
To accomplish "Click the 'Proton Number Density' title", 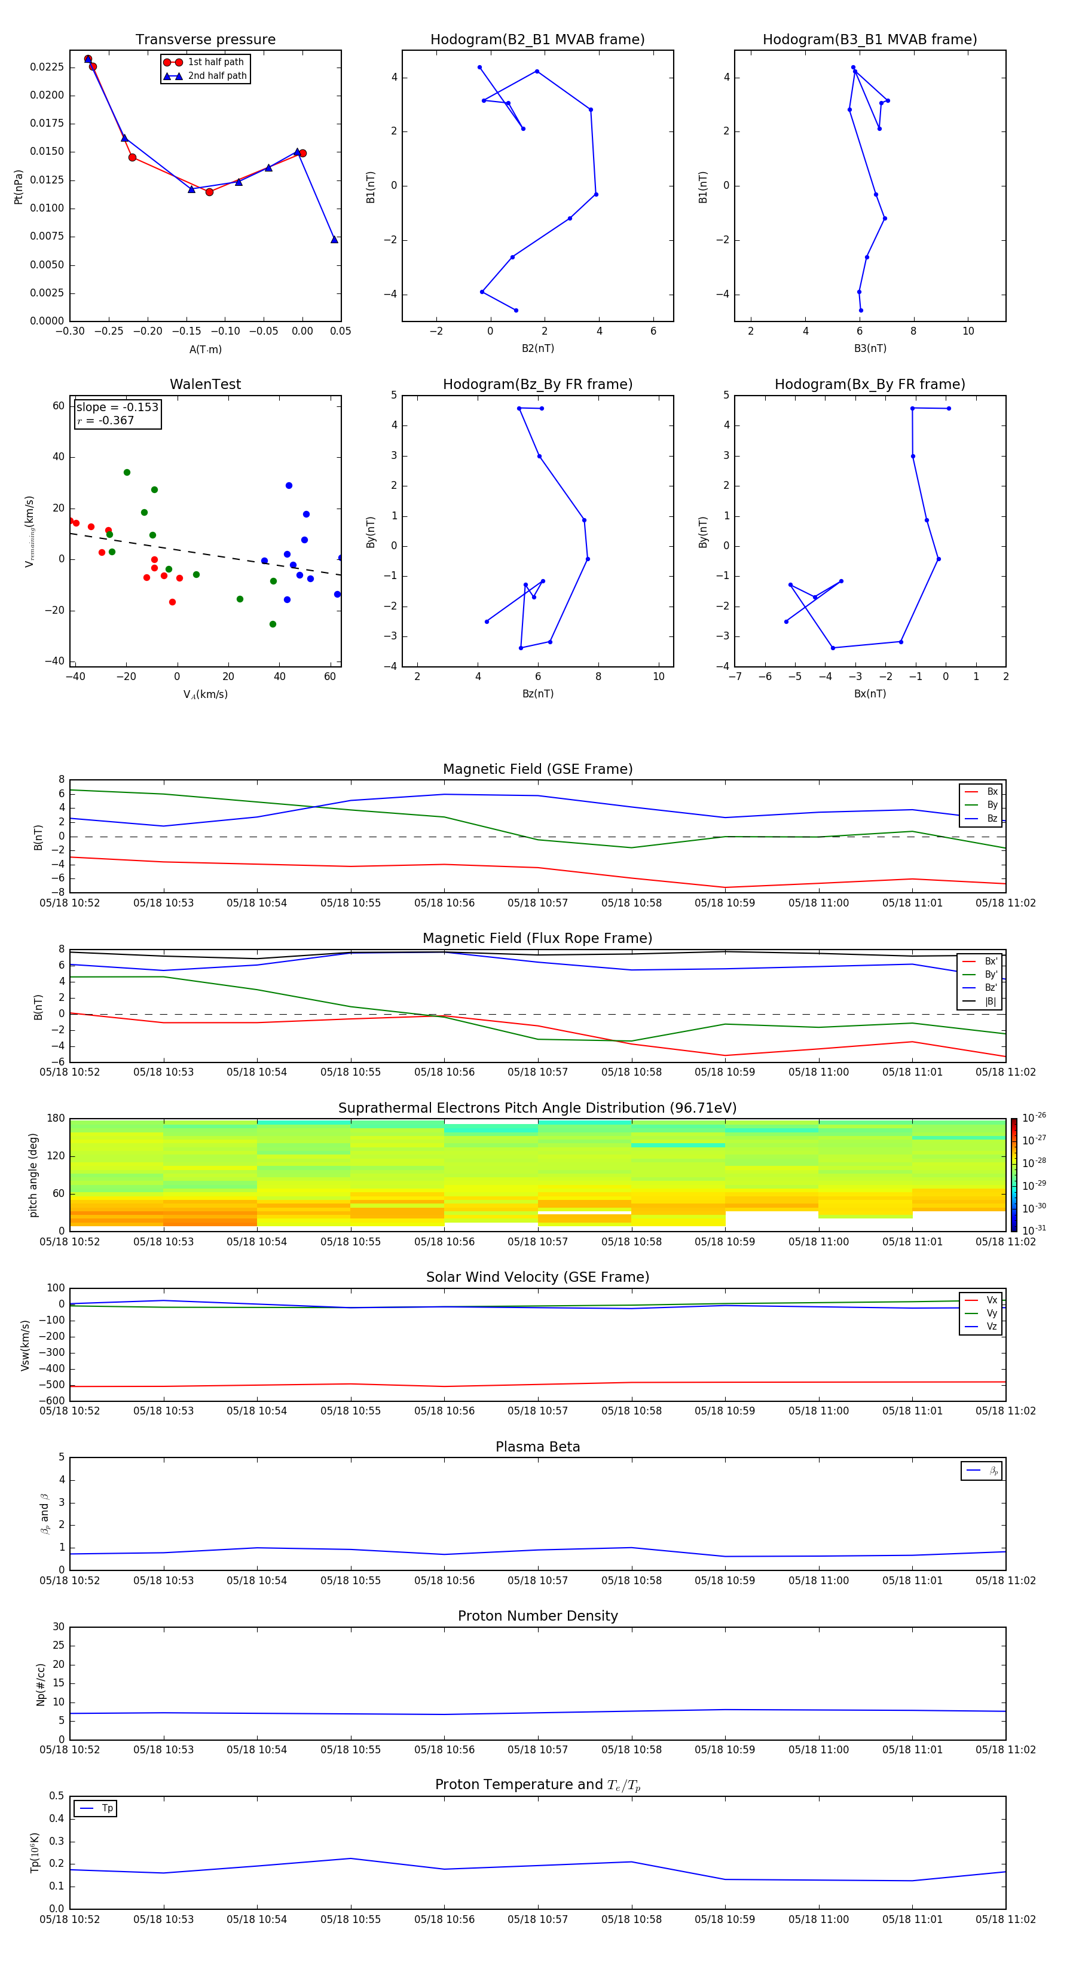I will click(x=537, y=1616).
